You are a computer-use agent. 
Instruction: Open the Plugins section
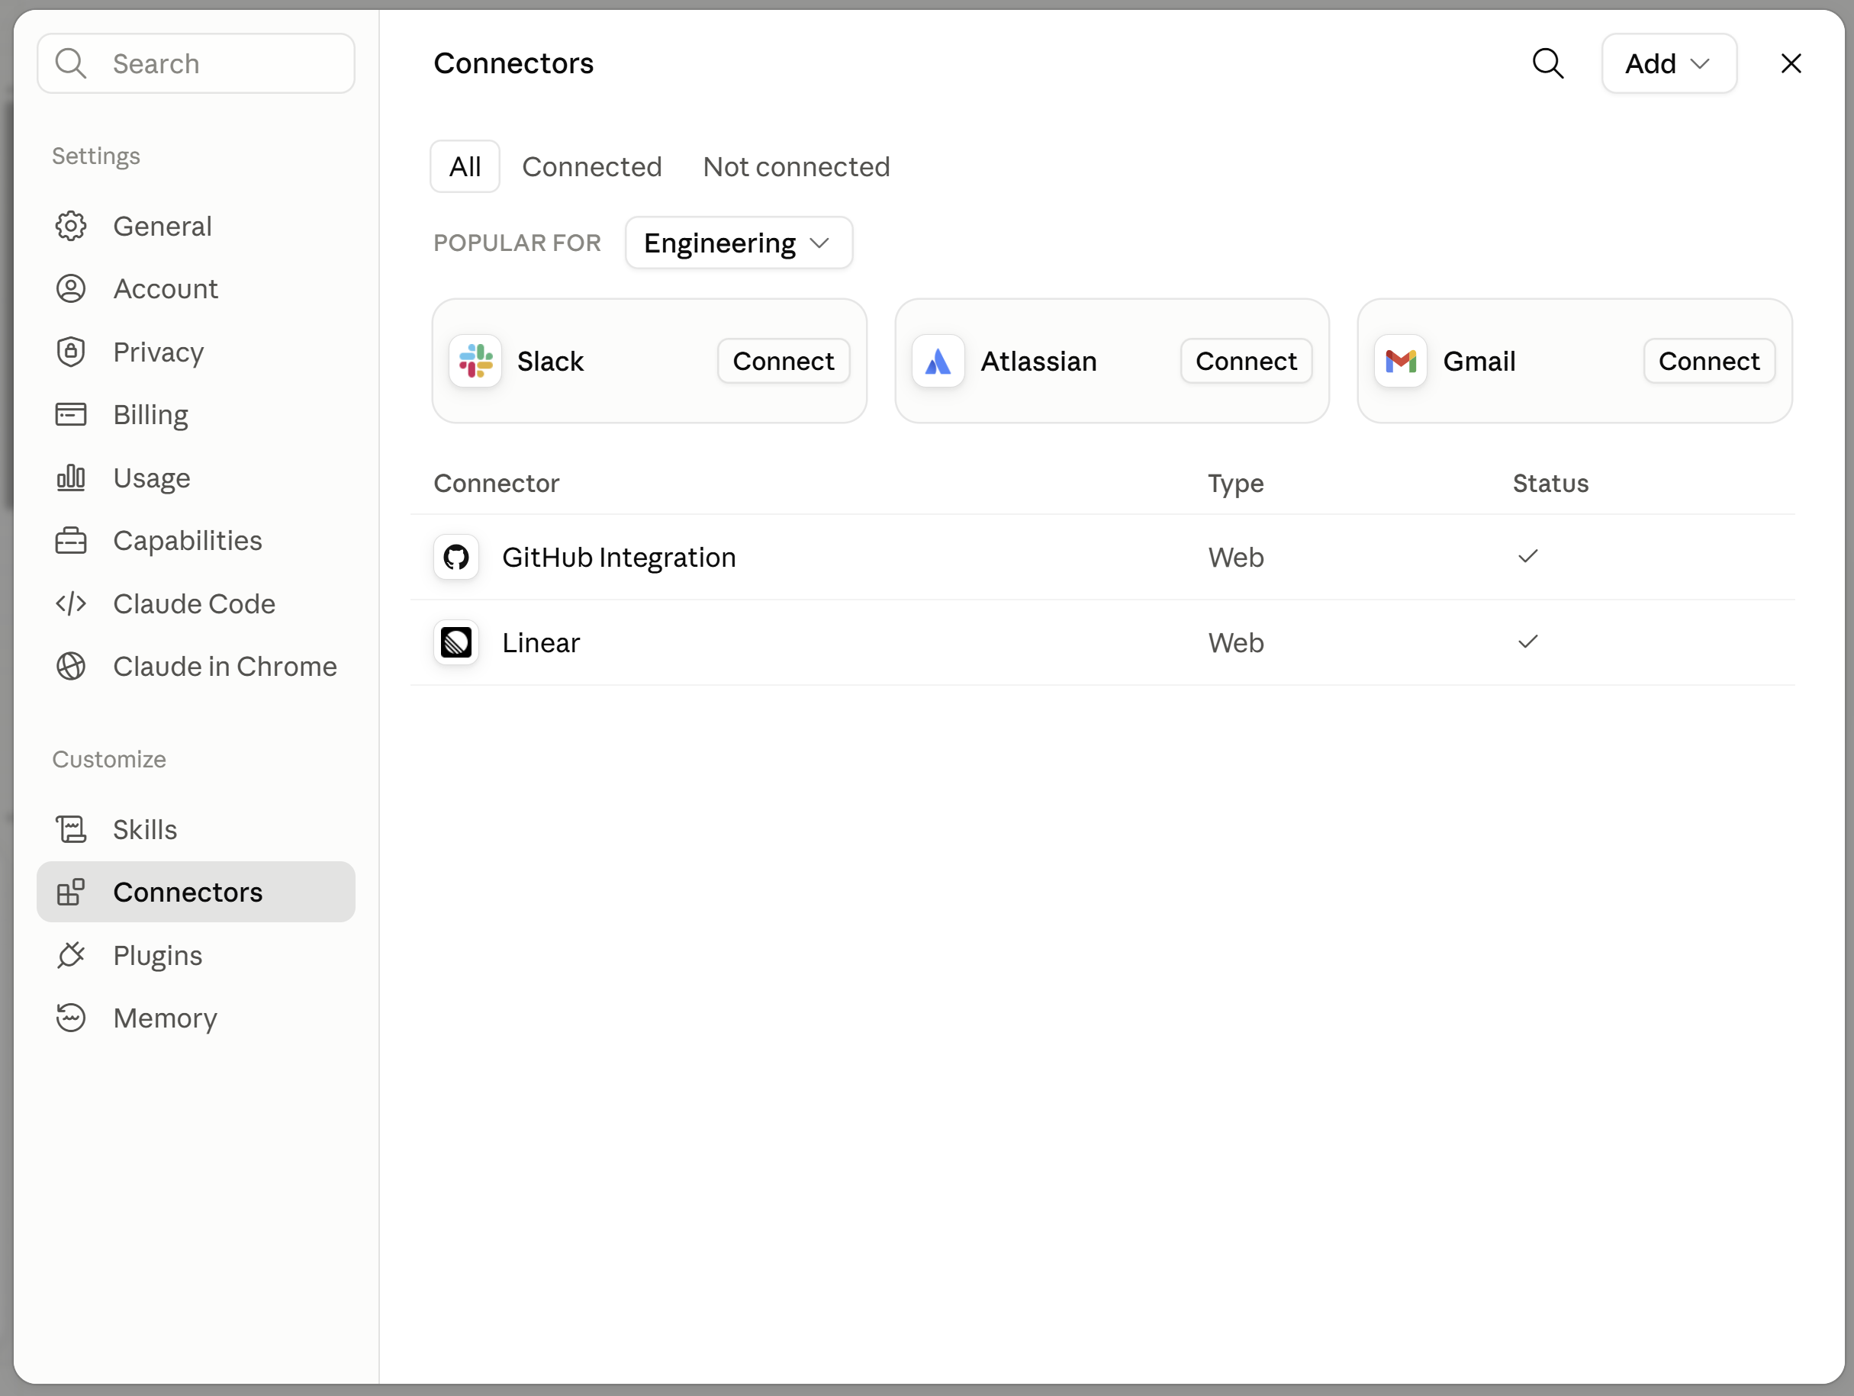coord(196,955)
